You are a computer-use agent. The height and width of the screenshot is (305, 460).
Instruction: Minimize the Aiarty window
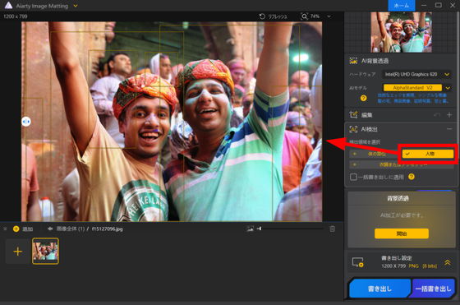pos(424,5)
